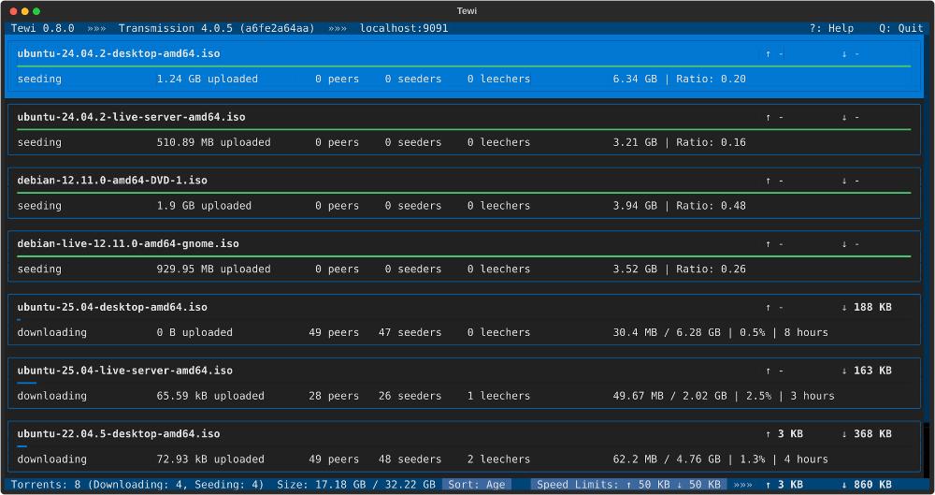Click Transmission 4.0.5 (a6fe2a64aa) text

pyautogui.click(x=217, y=28)
